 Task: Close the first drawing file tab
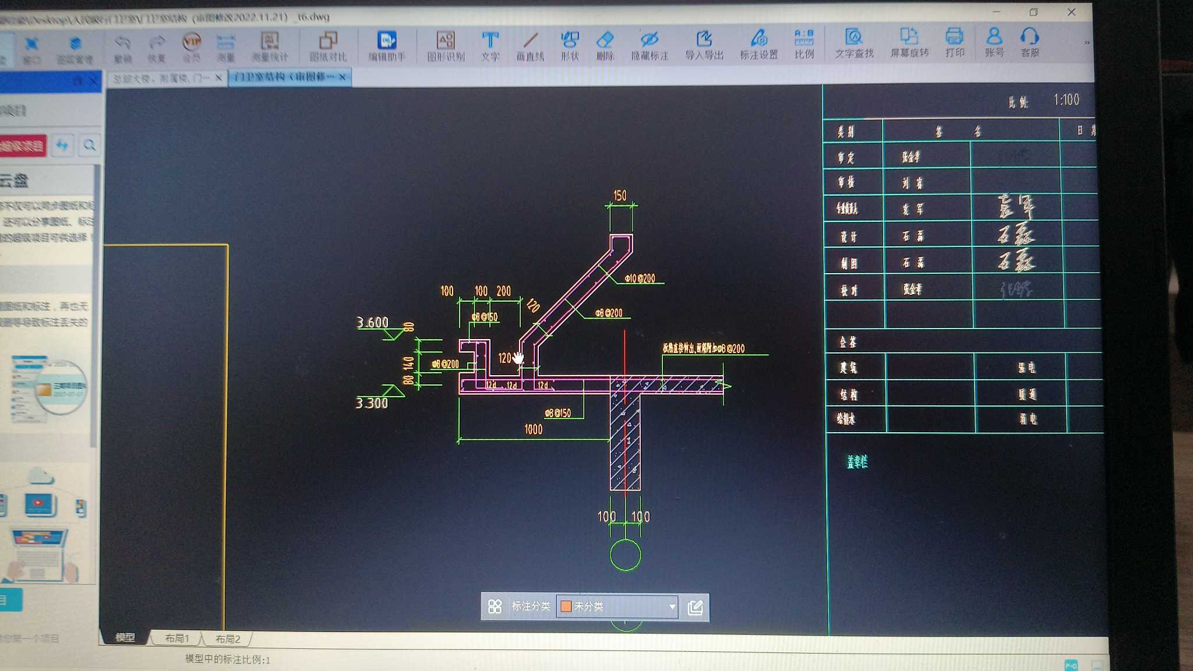[218, 77]
